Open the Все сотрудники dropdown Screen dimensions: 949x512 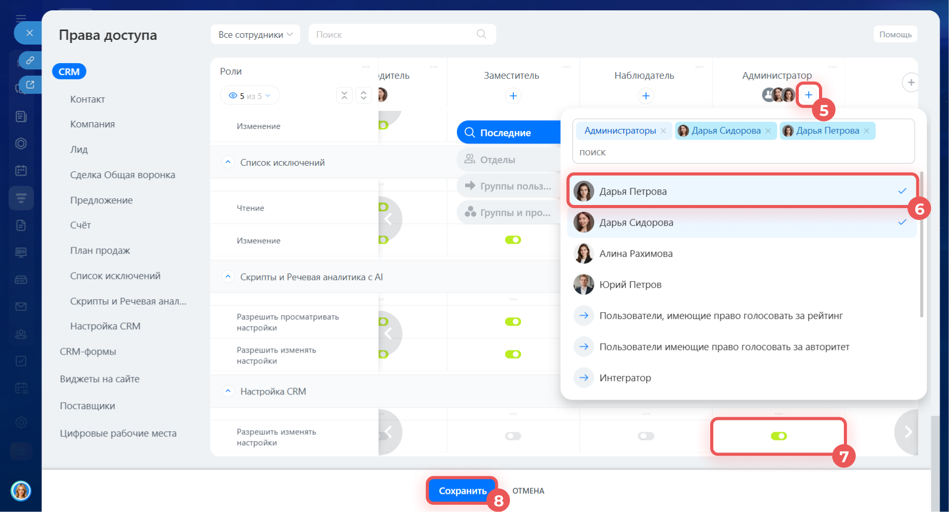255,35
